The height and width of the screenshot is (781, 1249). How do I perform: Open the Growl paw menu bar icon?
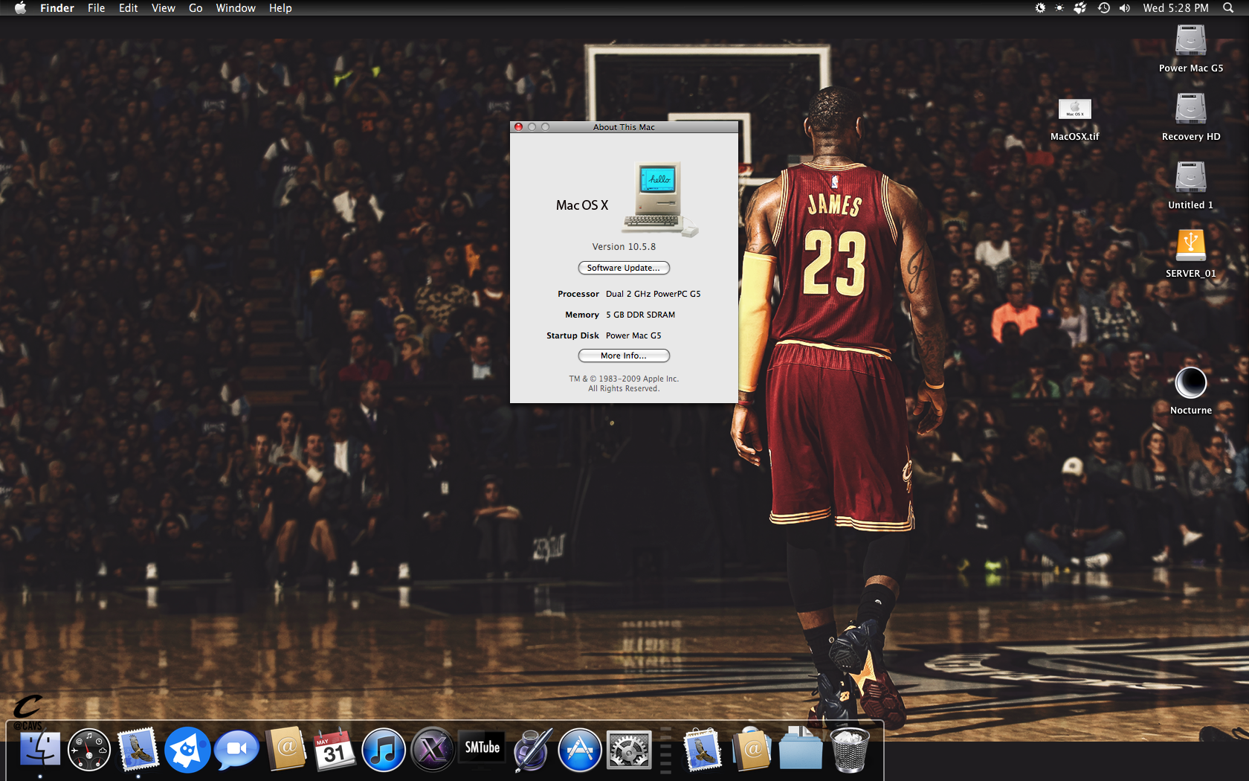(1080, 8)
